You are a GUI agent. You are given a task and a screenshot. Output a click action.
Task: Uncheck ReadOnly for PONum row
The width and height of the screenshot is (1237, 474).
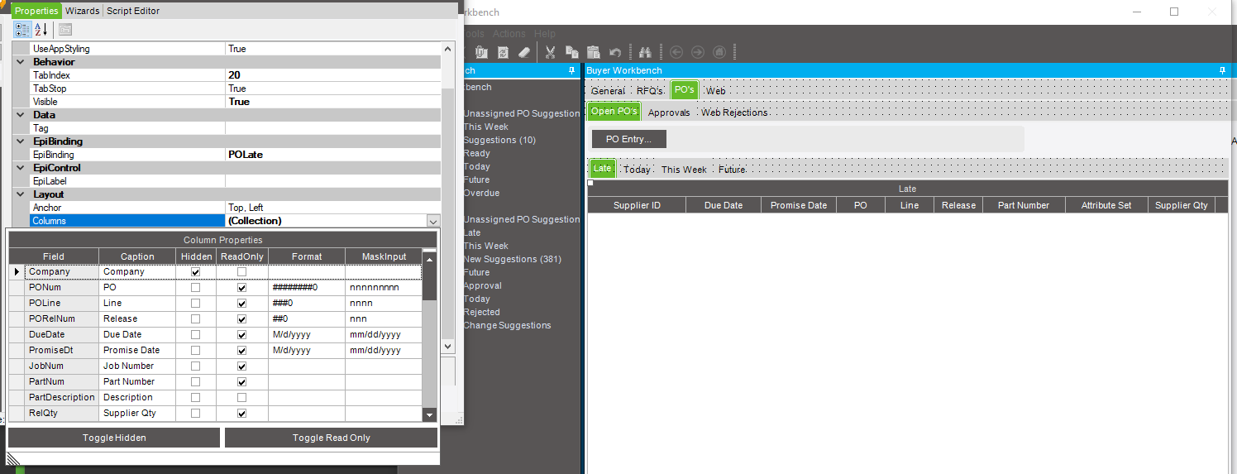point(241,287)
